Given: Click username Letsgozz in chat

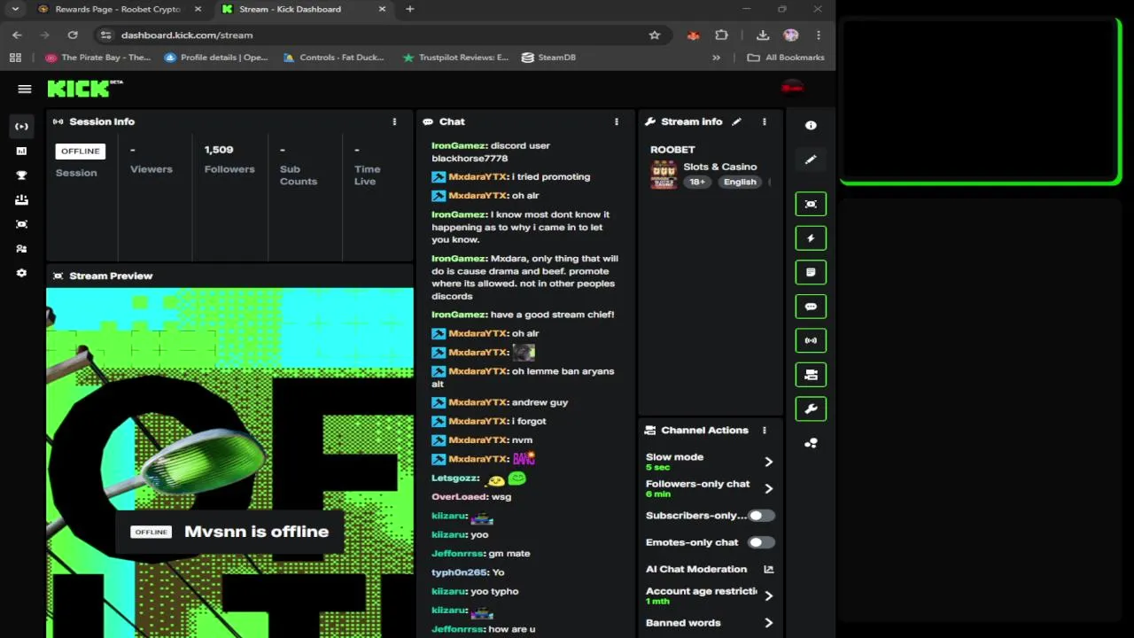Looking at the screenshot, I should [x=454, y=478].
